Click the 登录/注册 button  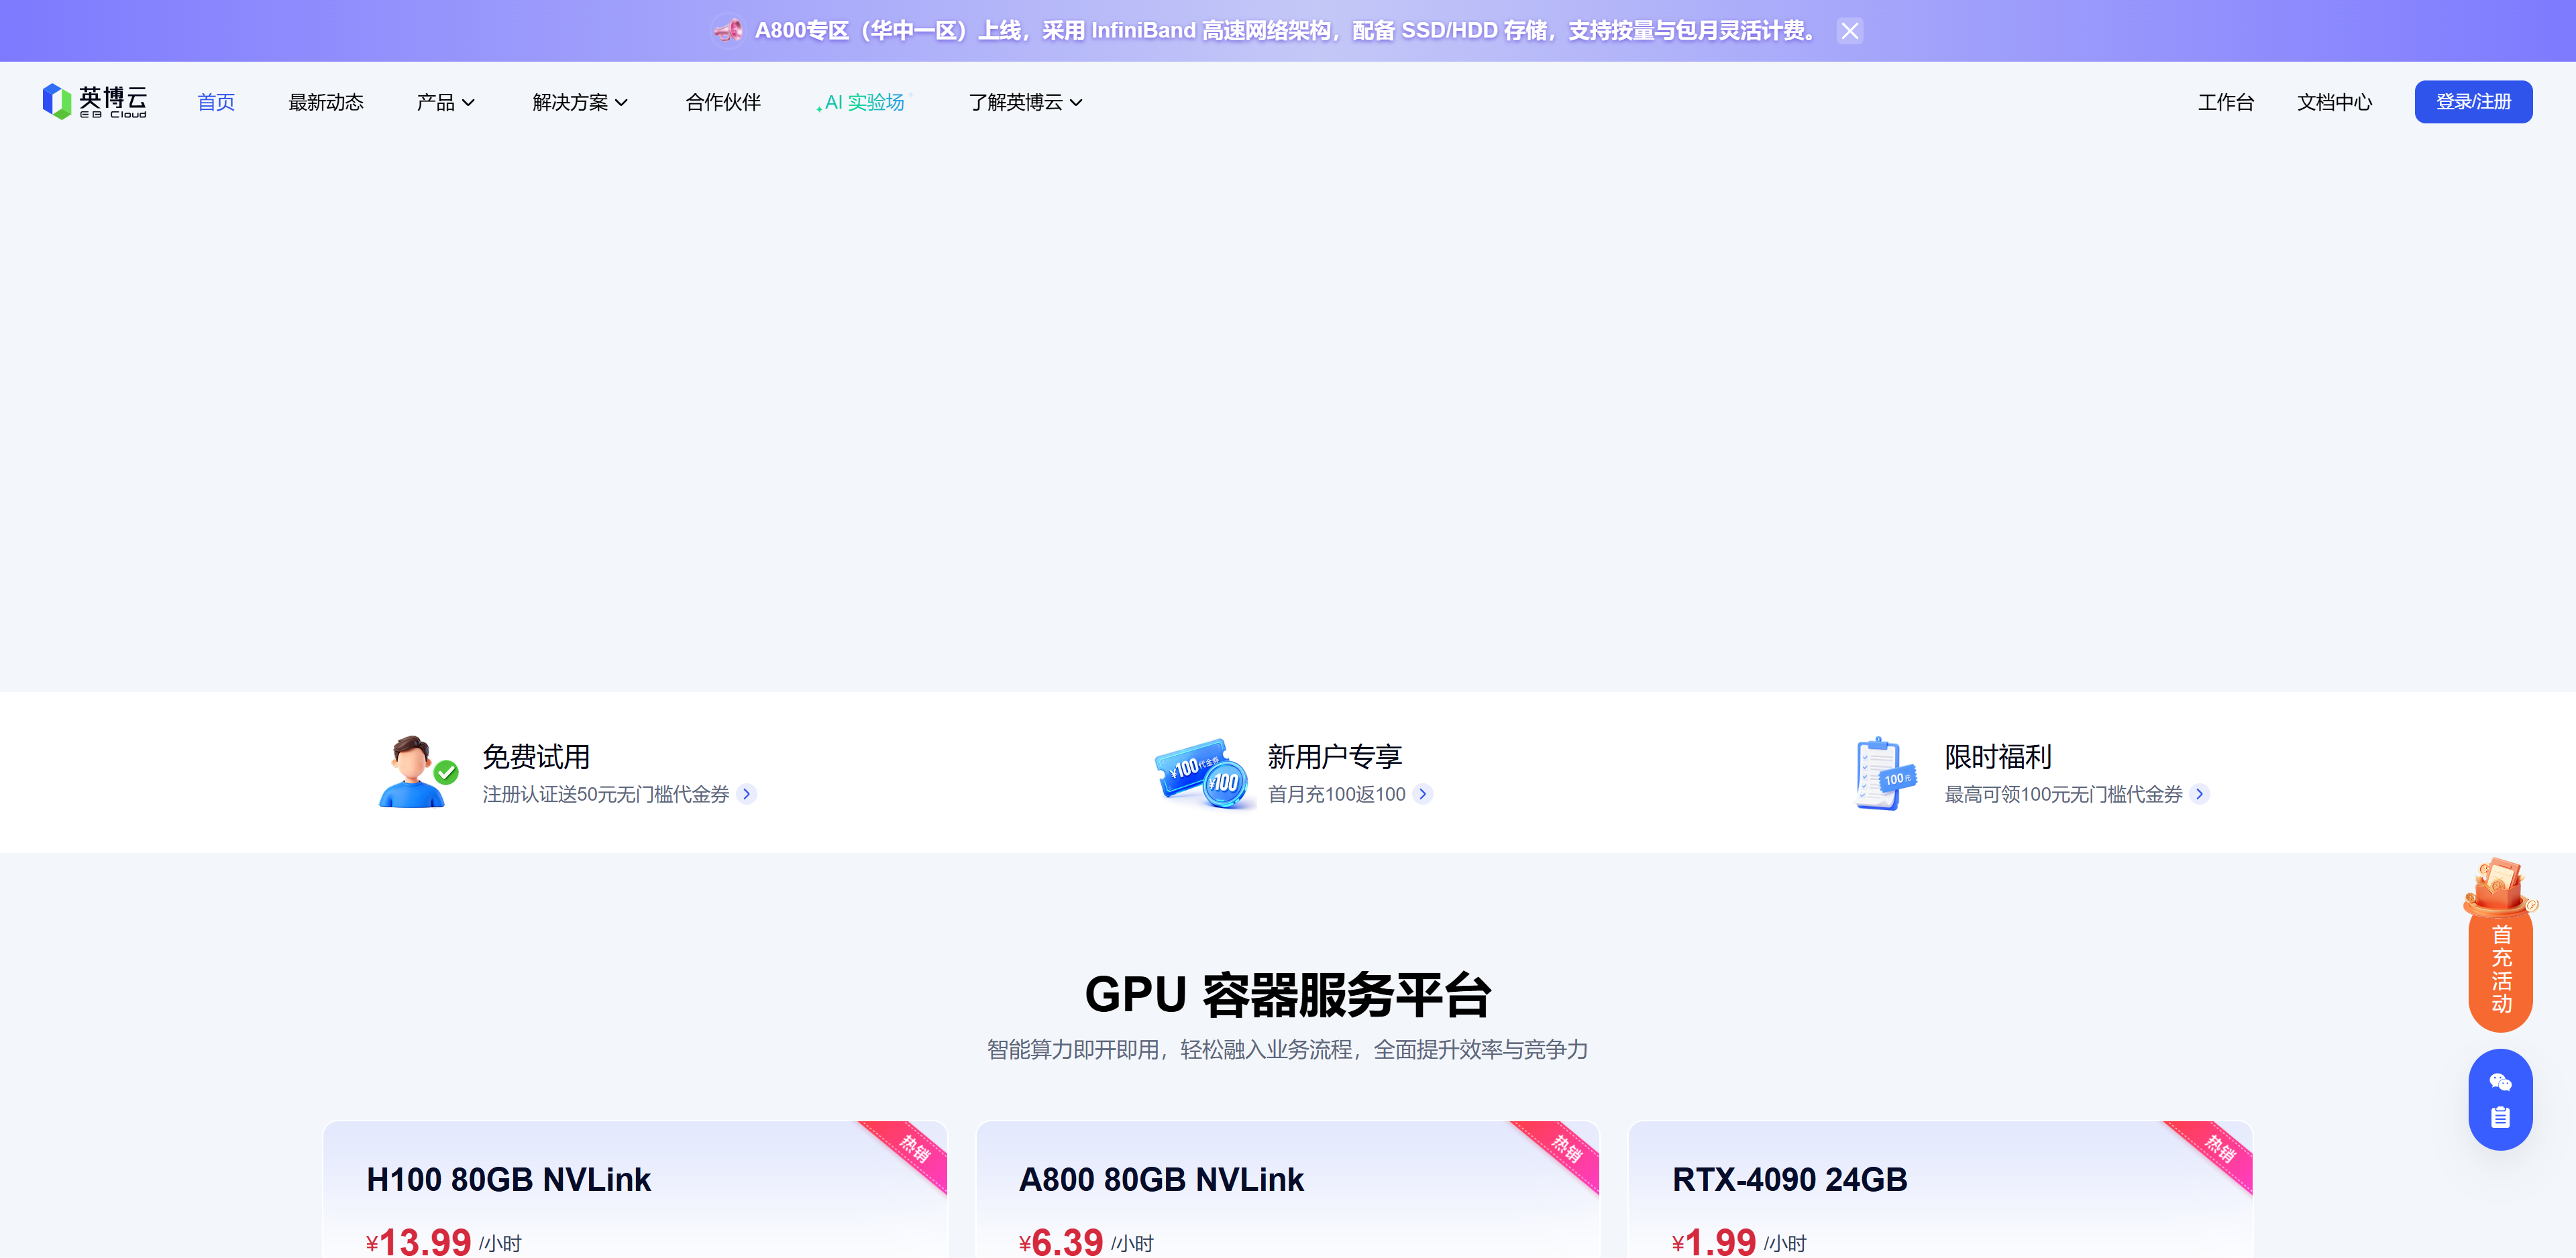point(2472,102)
